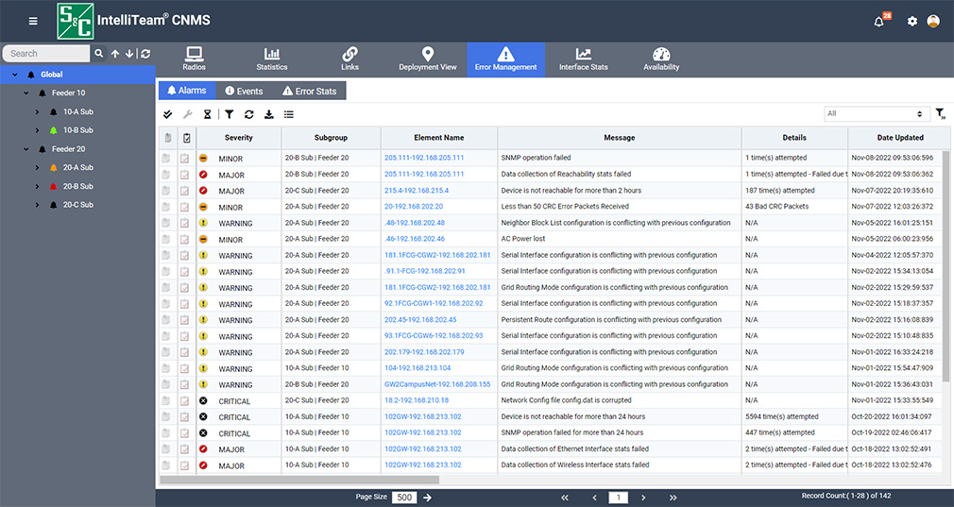This screenshot has width=954, height=507.
Task: Open the advanced filter icon at top right
Action: [x=940, y=114]
